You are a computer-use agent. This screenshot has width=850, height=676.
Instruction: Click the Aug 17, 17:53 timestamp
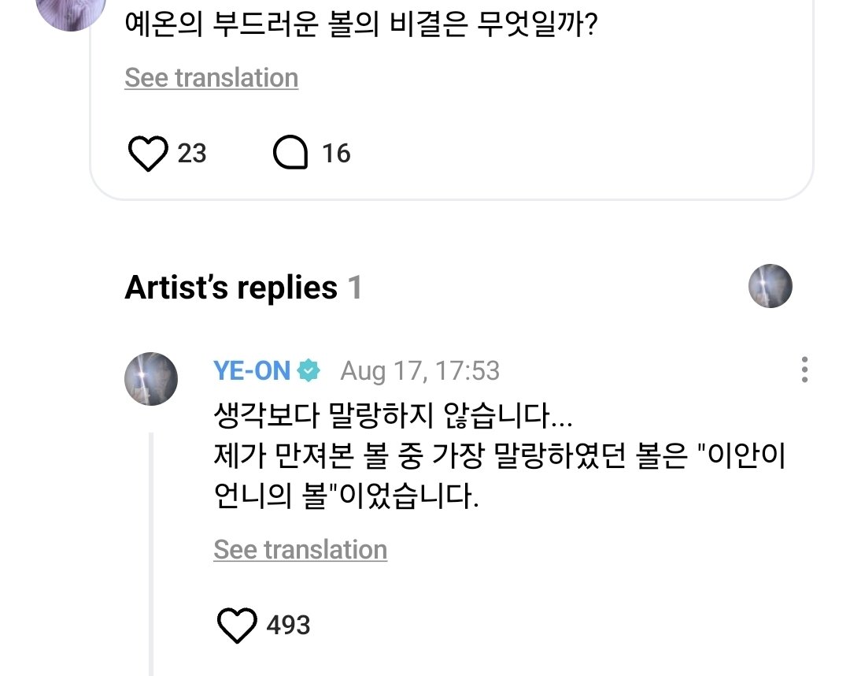[419, 370]
